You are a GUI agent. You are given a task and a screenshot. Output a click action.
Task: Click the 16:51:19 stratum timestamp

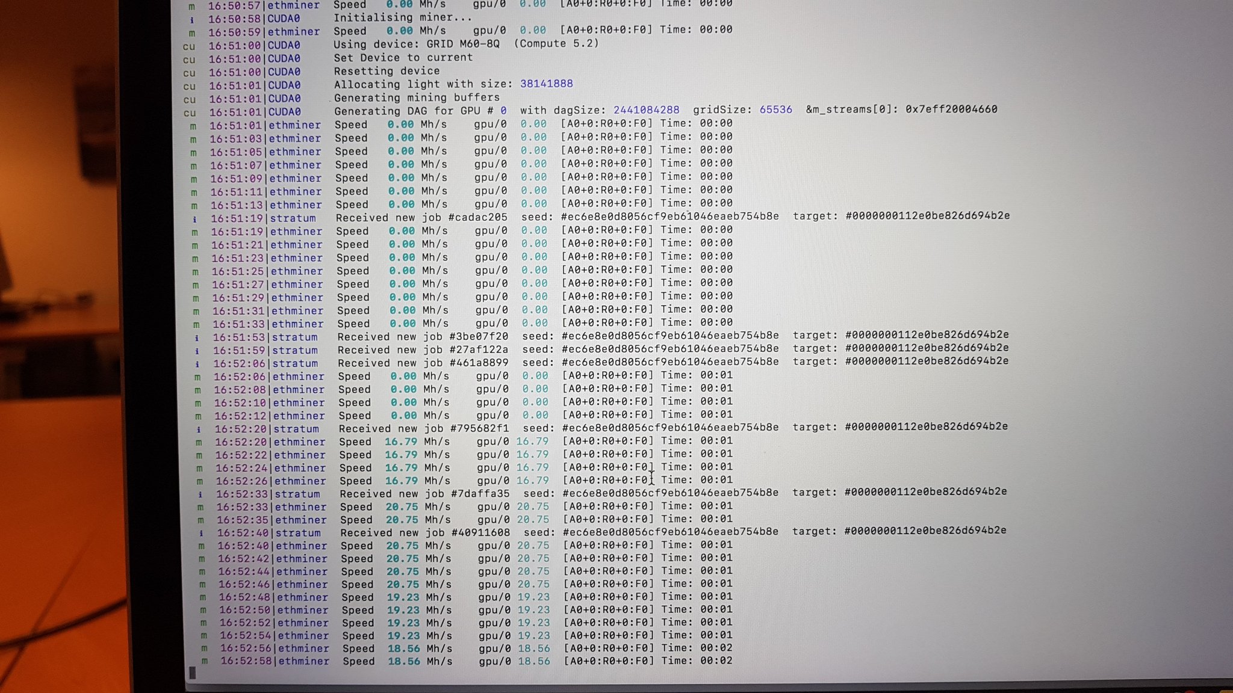tap(237, 218)
